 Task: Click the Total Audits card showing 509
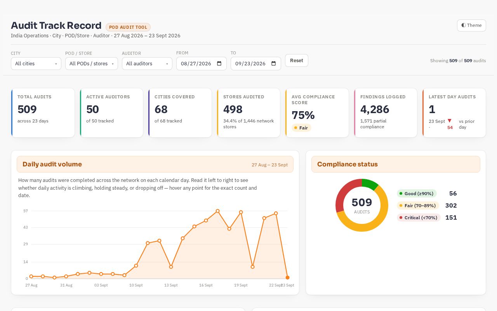[43, 113]
